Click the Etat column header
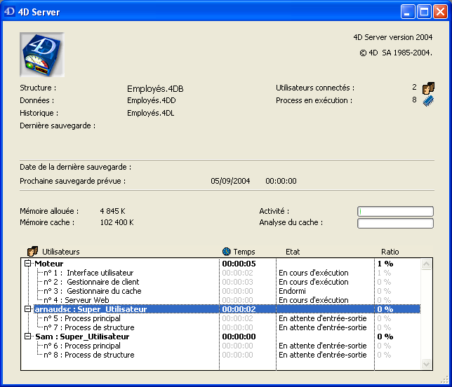Image resolution: width=452 pixels, height=387 pixels. click(293, 252)
